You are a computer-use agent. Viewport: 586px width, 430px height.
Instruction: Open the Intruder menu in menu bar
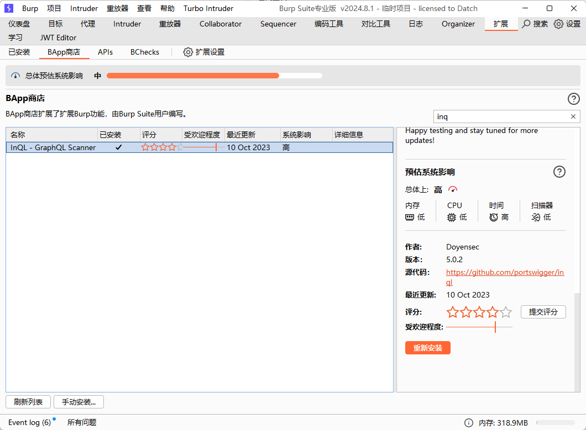83,8
